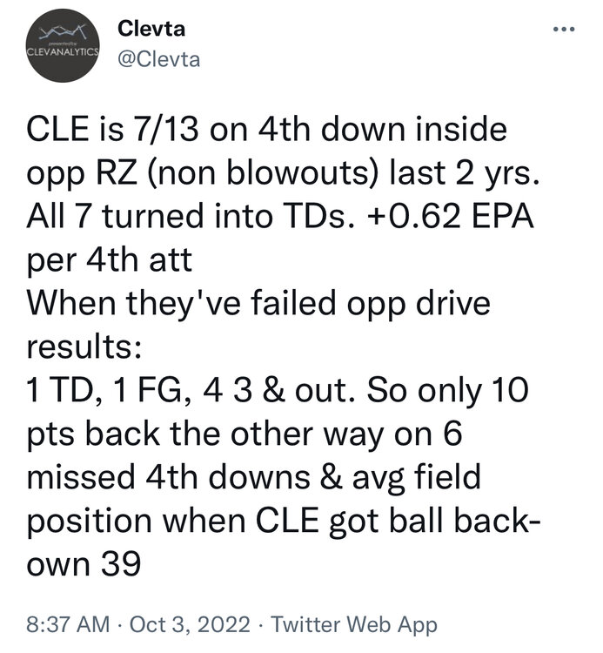The width and height of the screenshot is (603, 653).
Task: Open the Twitter Web App source link
Action: point(354,624)
